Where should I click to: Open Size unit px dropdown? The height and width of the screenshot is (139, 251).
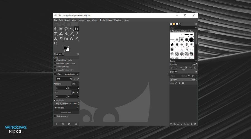pos(75,93)
